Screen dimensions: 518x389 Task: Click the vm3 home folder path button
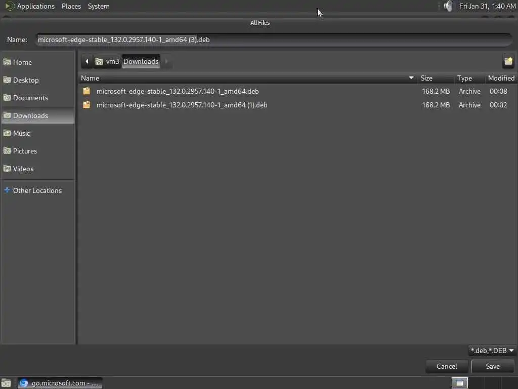point(107,61)
